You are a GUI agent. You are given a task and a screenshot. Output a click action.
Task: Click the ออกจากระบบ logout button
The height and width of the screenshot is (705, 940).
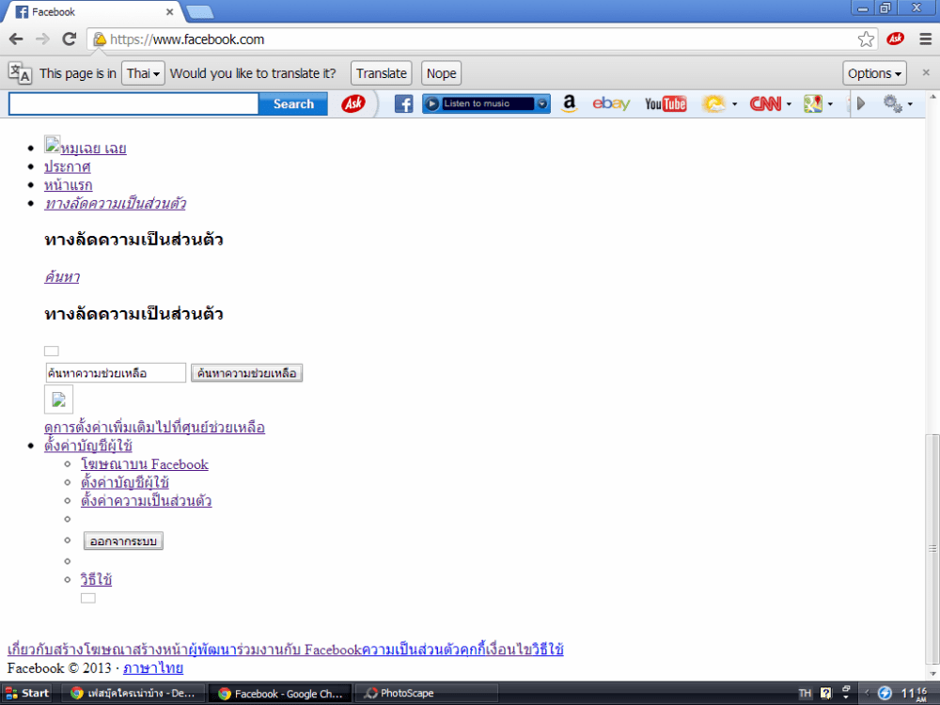(123, 540)
